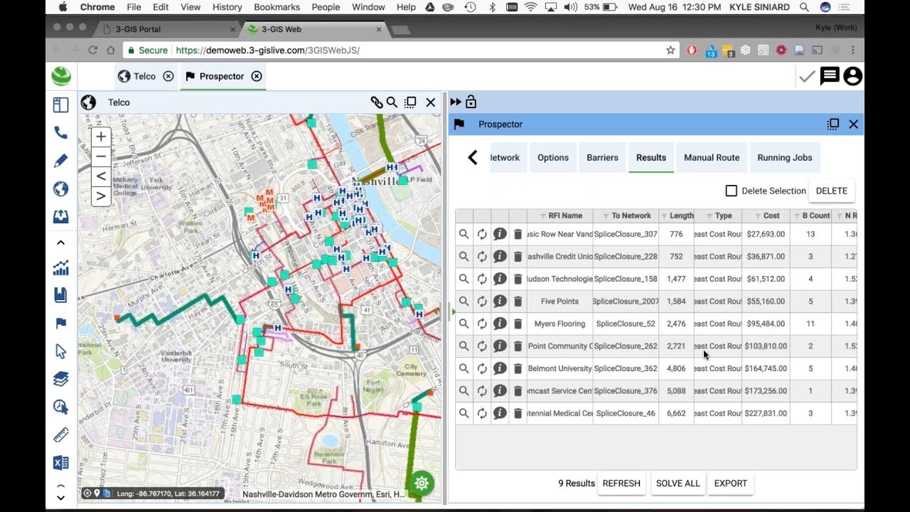The width and height of the screenshot is (910, 512).
Task: Zoom in on the map with the plus button
Action: click(x=101, y=137)
